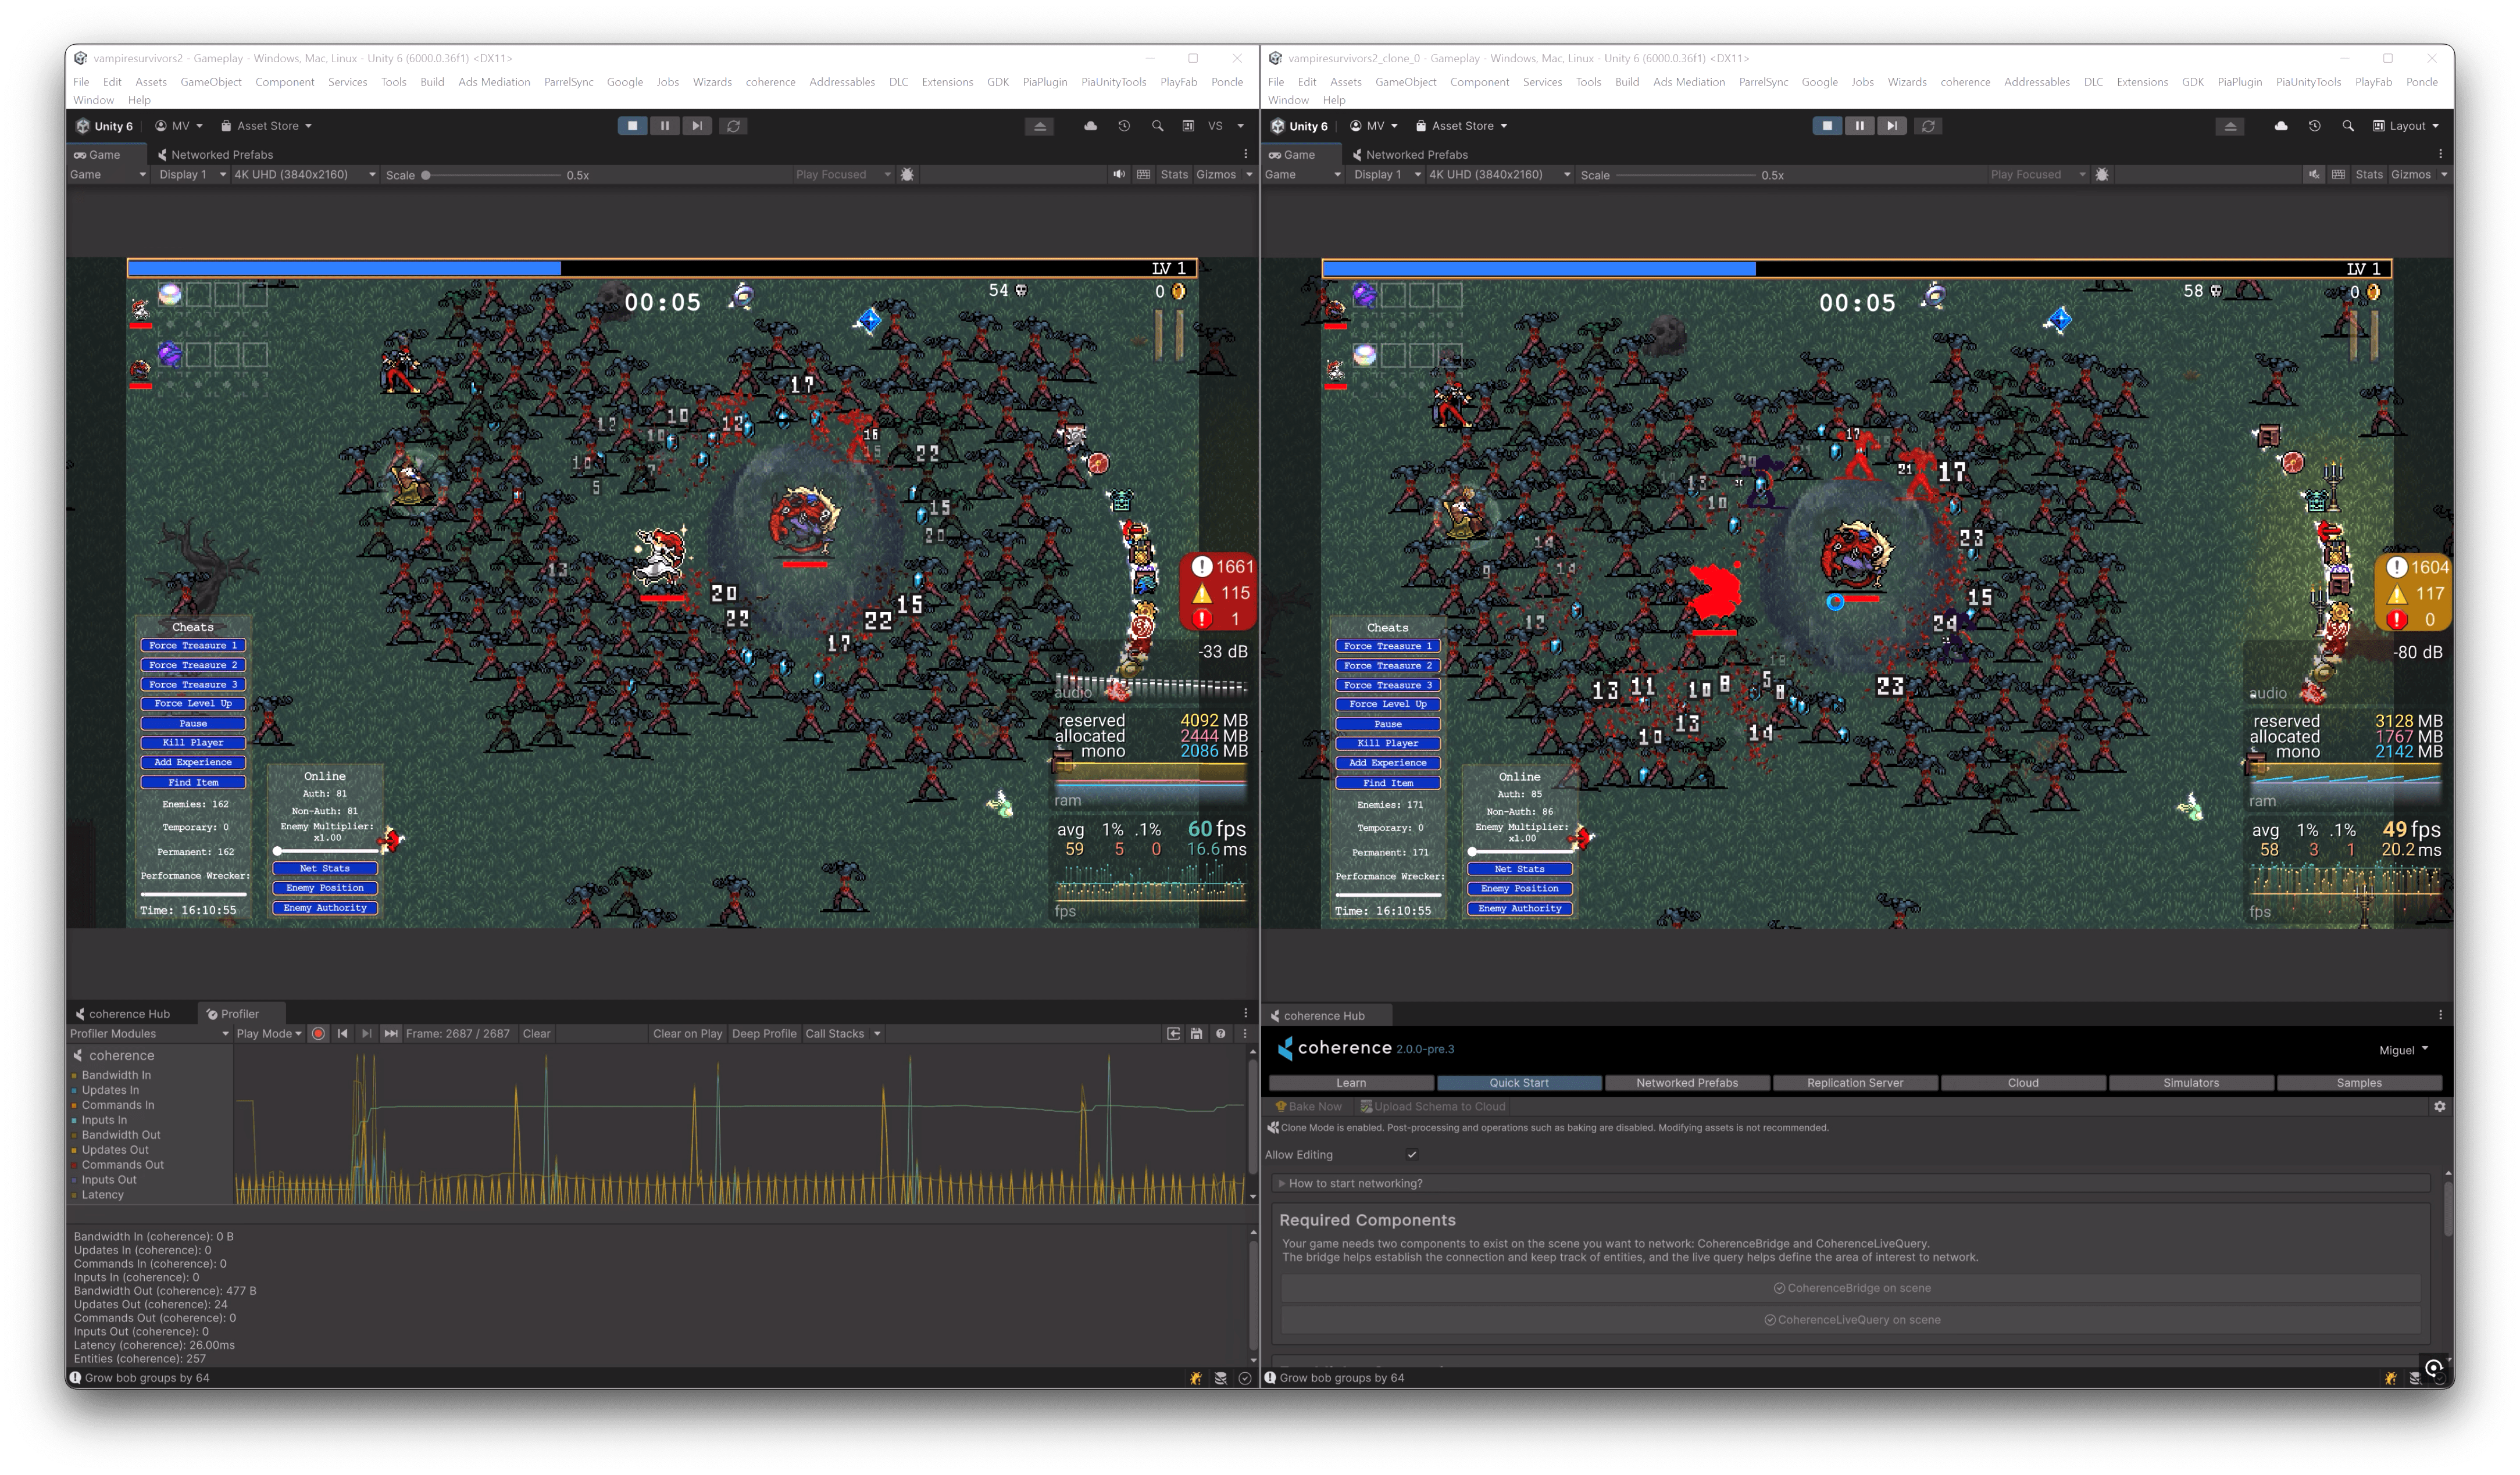This screenshot has height=1475, width=2520.
Task: Step to the next frame in the Profiler
Action: click(x=367, y=1033)
